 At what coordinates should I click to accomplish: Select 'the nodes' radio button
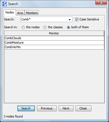[23, 27]
